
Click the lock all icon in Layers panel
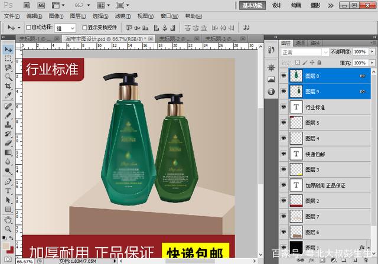(320, 63)
